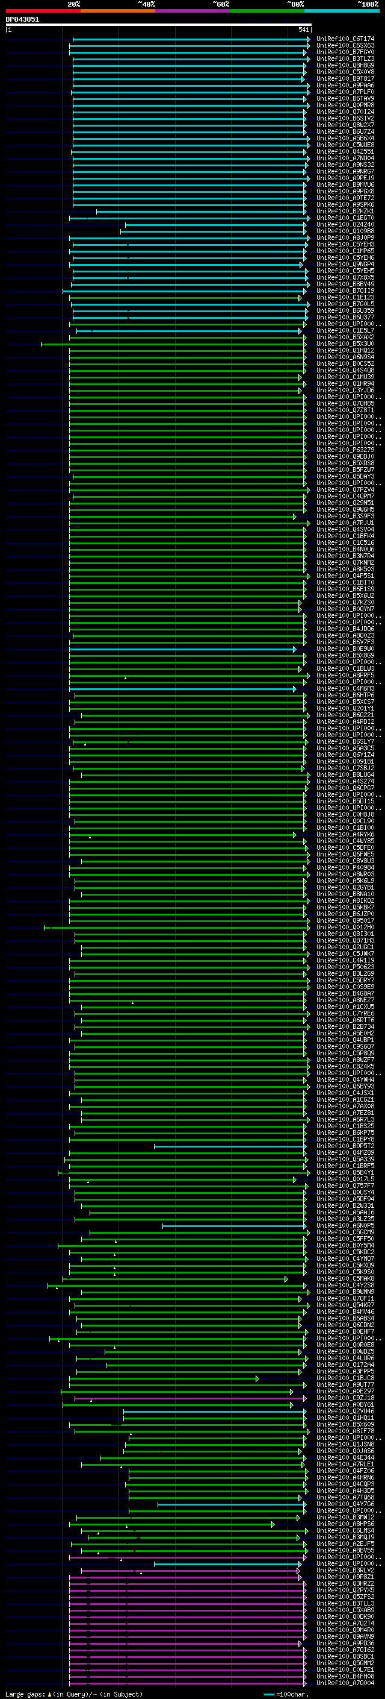Click the UniRef100_B6HTP6 label

click(x=345, y=695)
